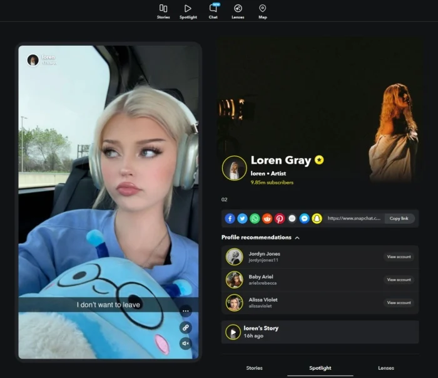Share profile on Twitter
Screen dimensions: 438x378
click(242, 218)
